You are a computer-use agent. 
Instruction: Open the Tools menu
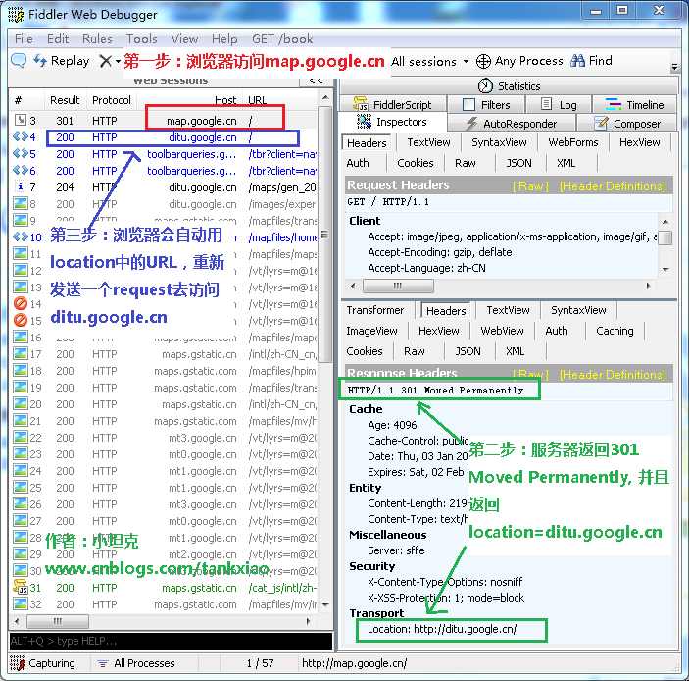[x=141, y=38]
